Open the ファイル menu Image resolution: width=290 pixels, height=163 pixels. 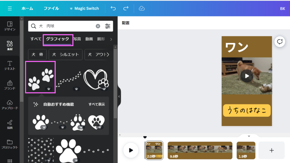tap(51, 9)
